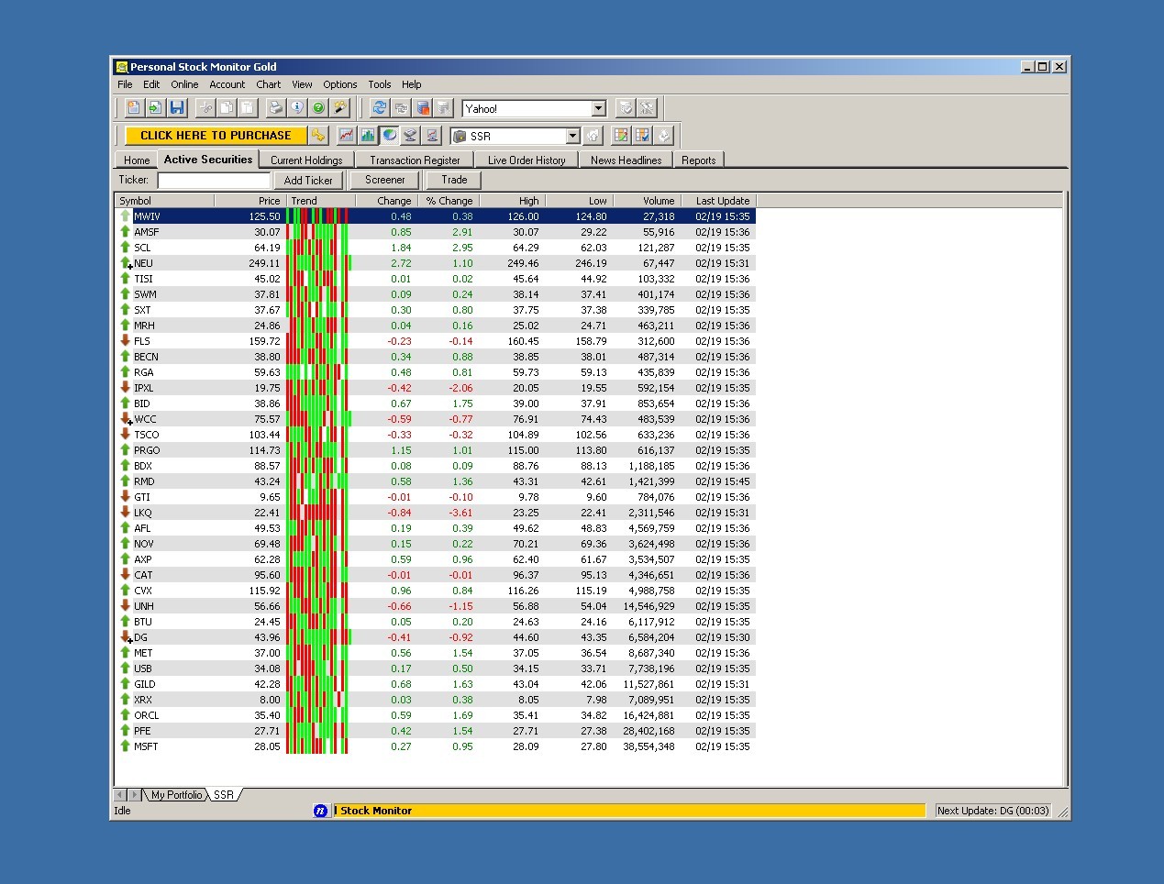
Task: Toggle the bar chart view
Action: pyautogui.click(x=368, y=135)
